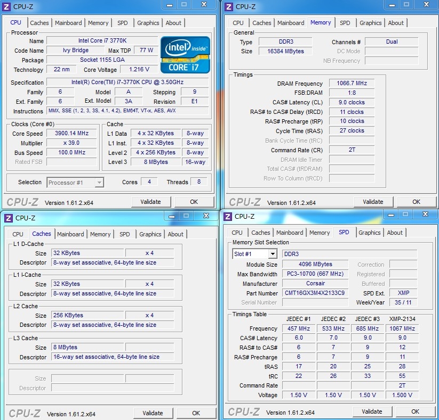Click the CPU-Z title bar icon in the top-left window
The height and width of the screenshot is (420, 439).
tap(7, 6)
